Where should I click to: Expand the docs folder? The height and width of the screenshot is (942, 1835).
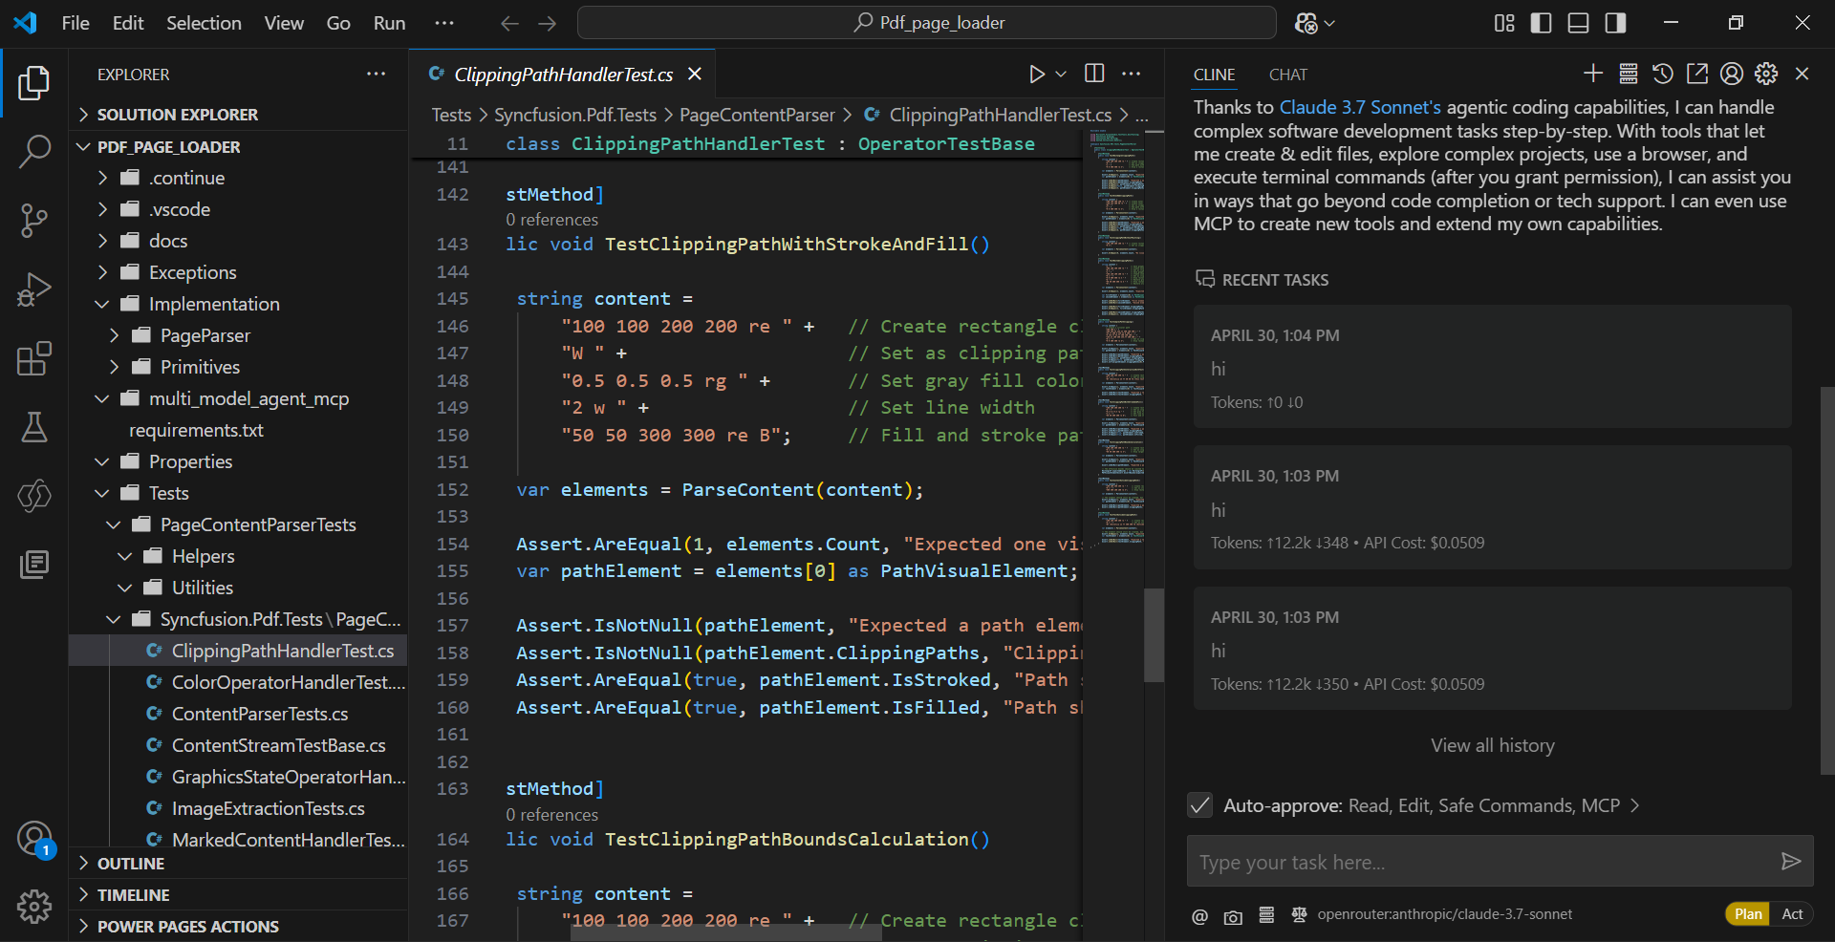click(x=168, y=241)
